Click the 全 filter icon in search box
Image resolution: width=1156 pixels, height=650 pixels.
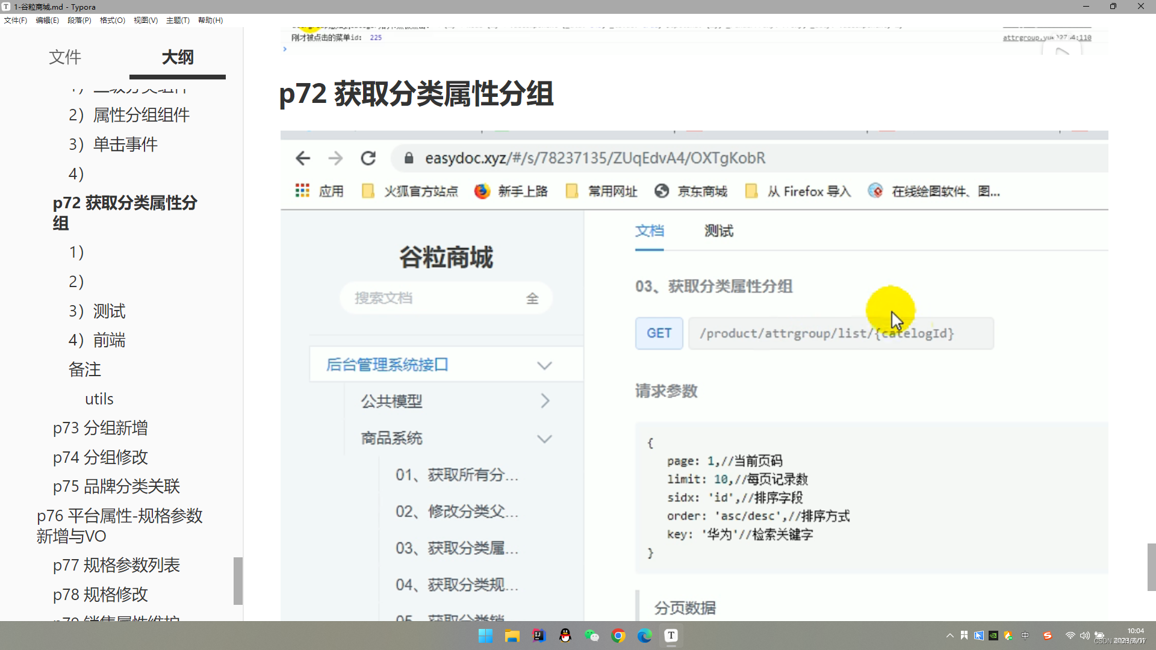coord(532,299)
